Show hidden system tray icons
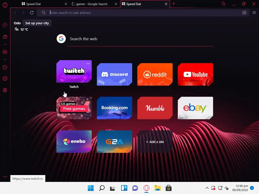 (207, 188)
